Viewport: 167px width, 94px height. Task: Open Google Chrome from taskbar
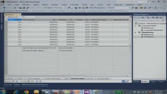click(x=26, y=92)
